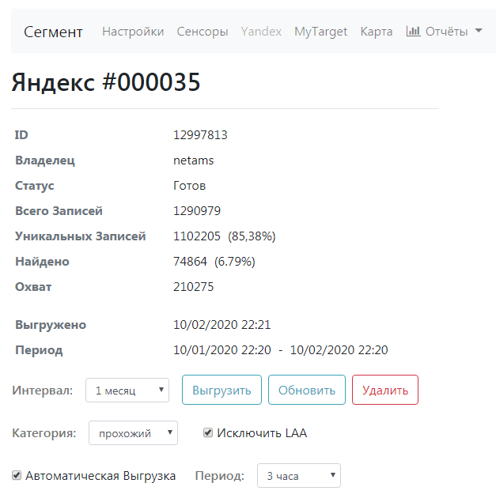The width and height of the screenshot is (496, 502).
Task: Click the Категория: label
Action: pos(44,433)
